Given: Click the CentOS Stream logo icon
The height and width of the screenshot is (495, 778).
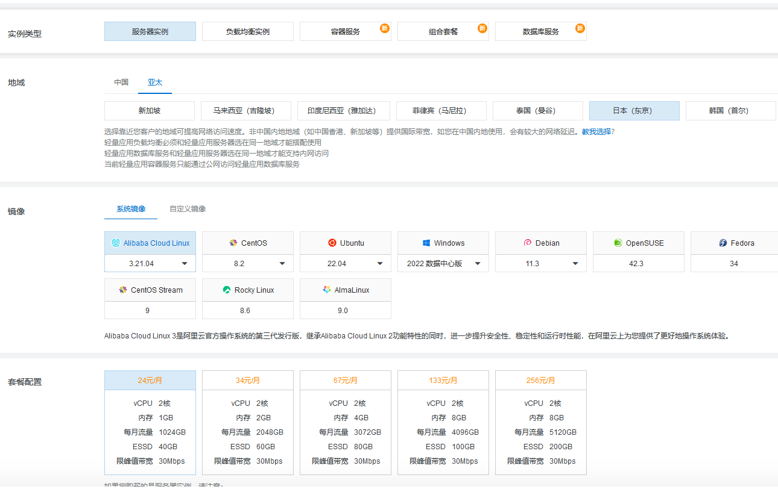Looking at the screenshot, I should tap(123, 290).
